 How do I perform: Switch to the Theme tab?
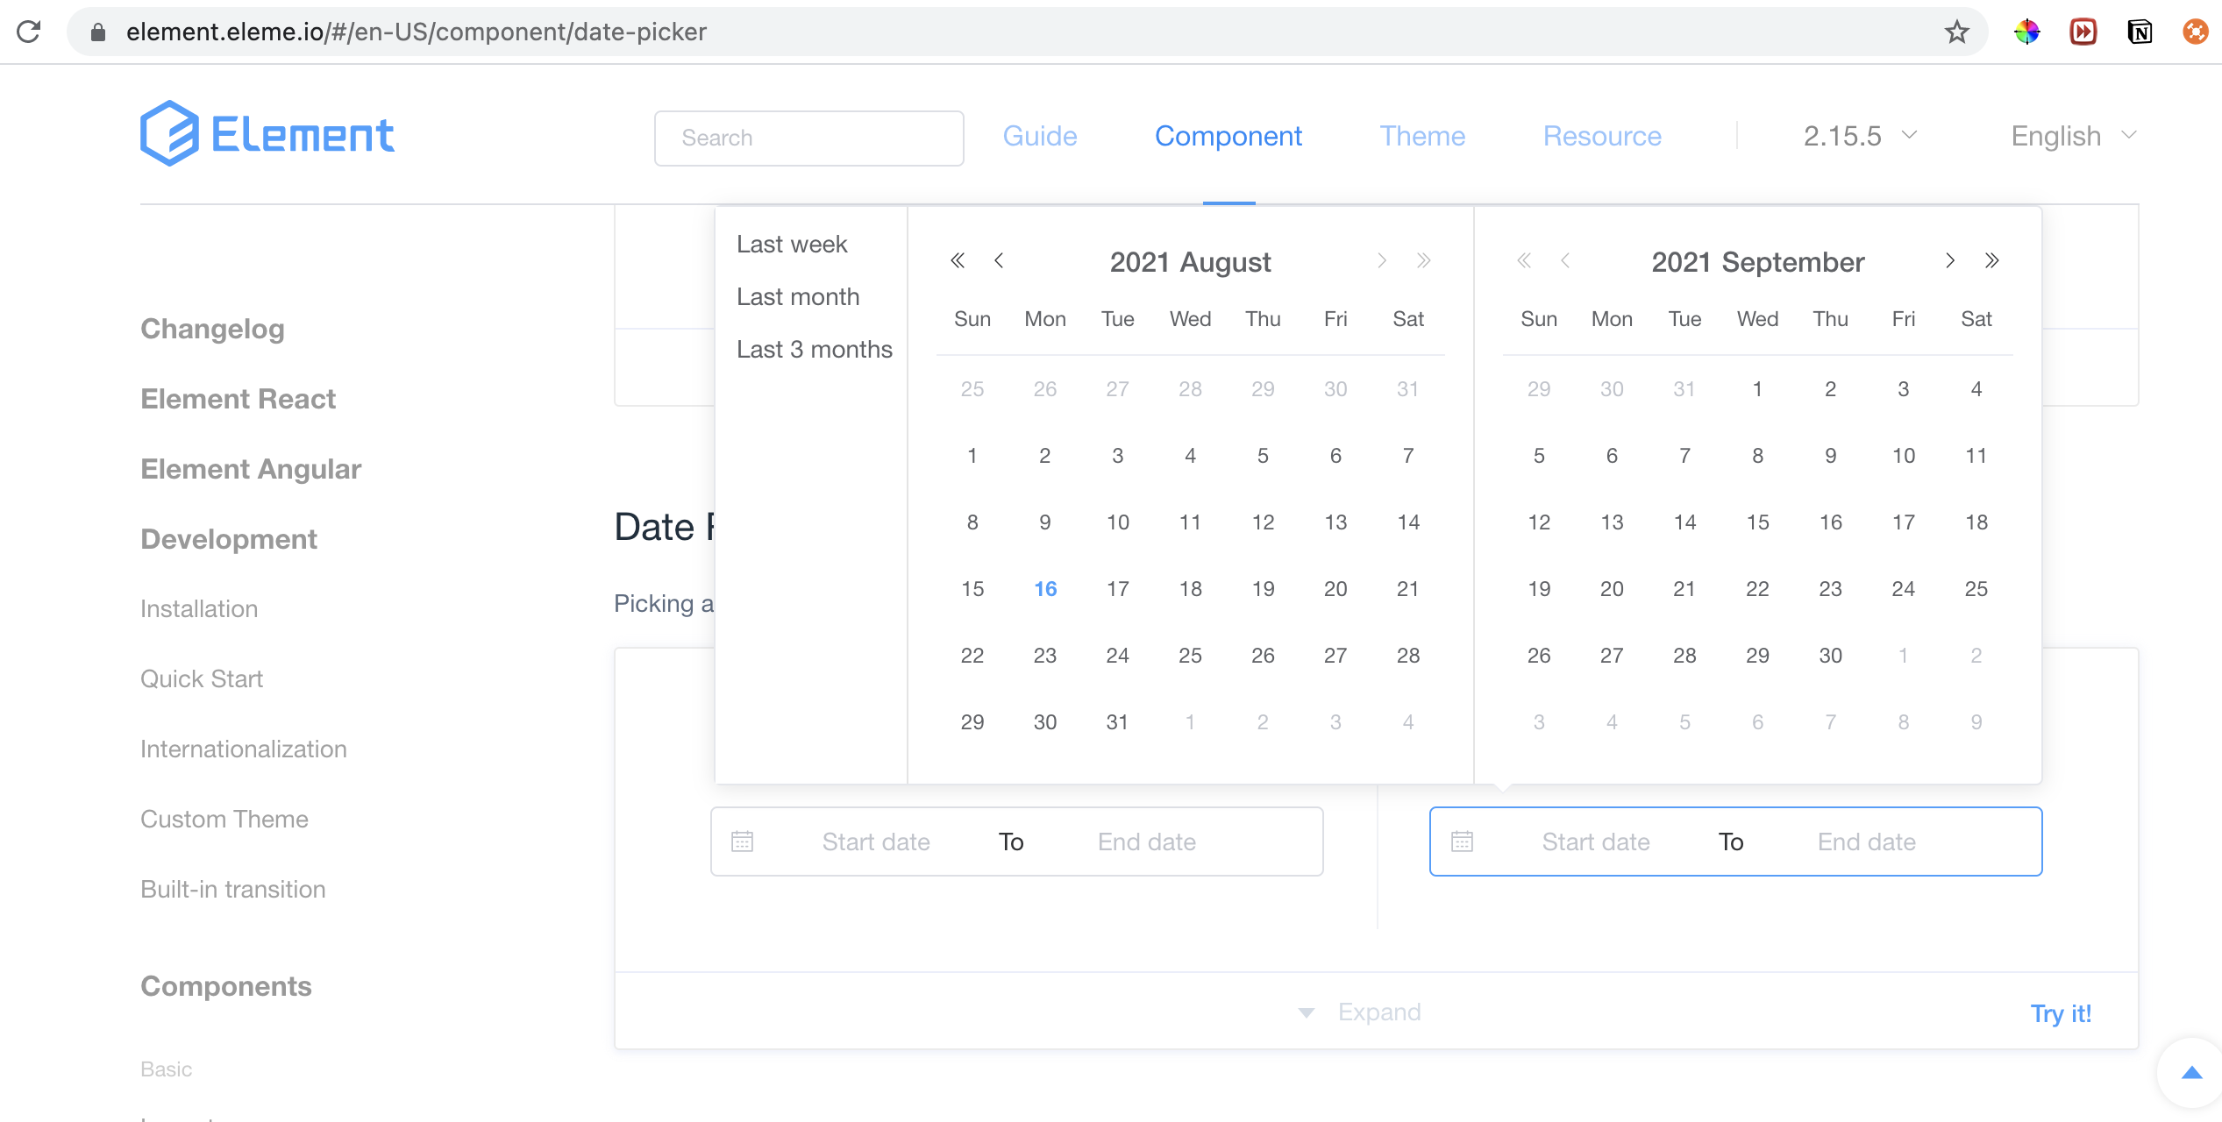(x=1421, y=136)
